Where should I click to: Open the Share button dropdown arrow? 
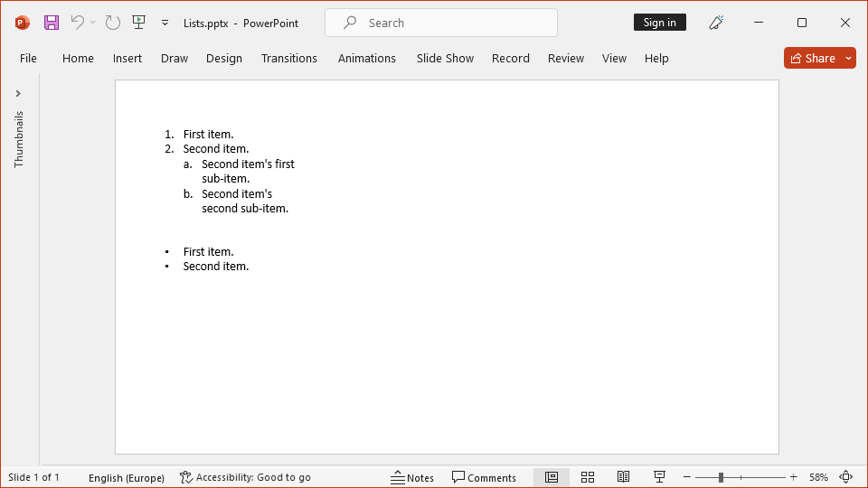[848, 58]
